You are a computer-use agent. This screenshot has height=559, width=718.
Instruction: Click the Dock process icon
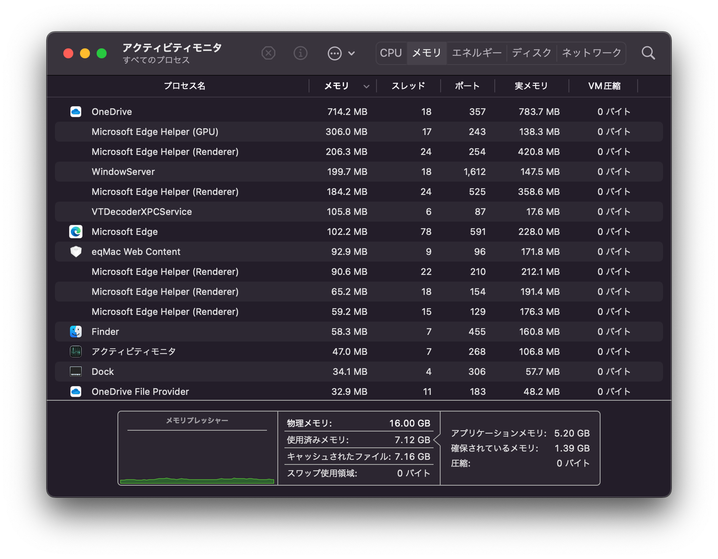pos(76,372)
